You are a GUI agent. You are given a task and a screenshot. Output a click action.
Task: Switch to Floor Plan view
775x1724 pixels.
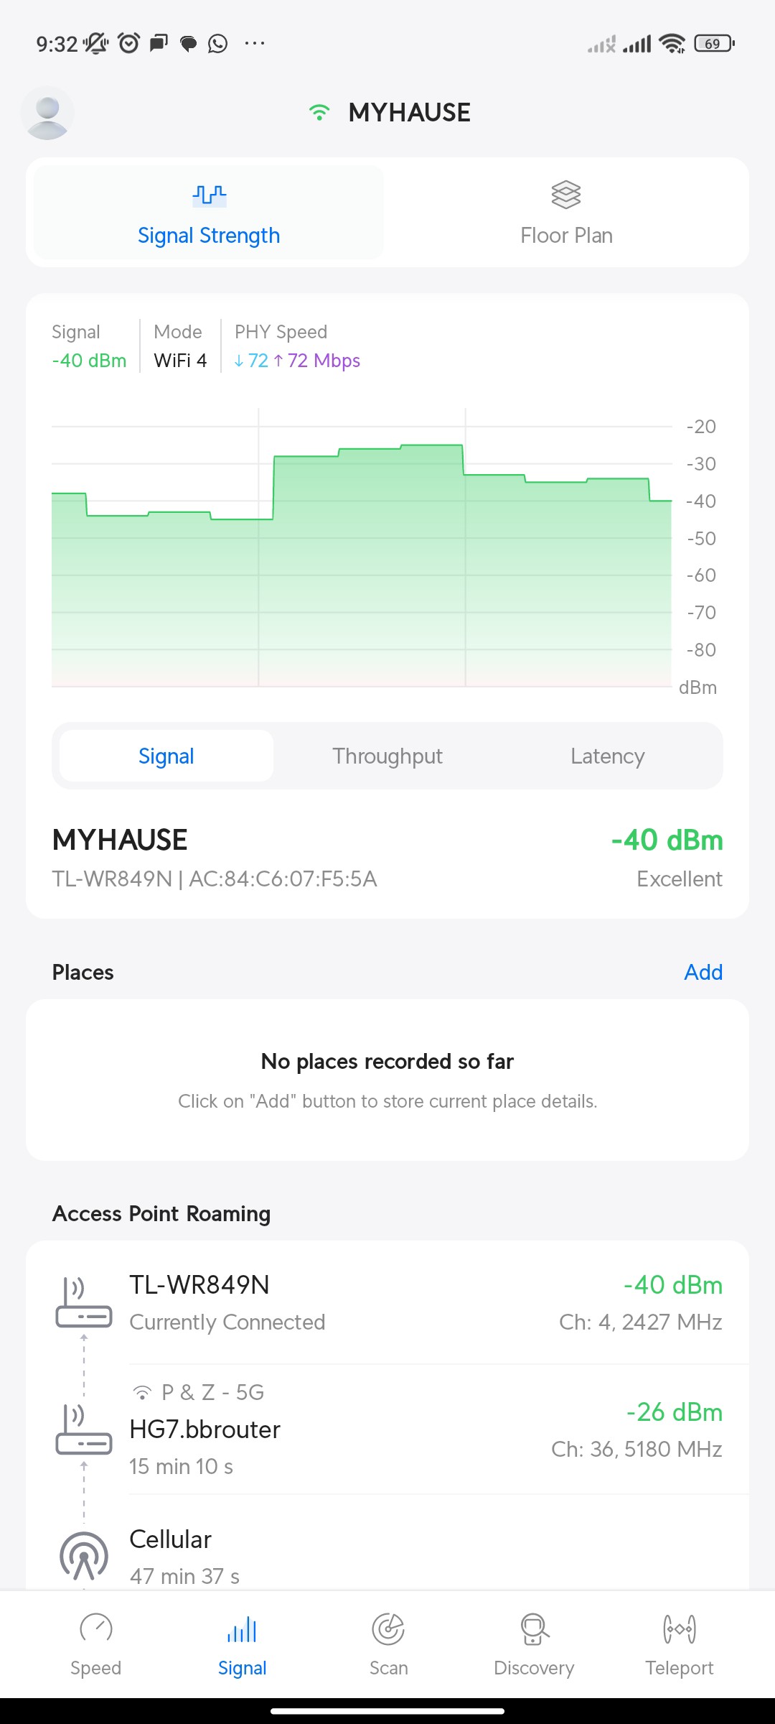coord(566,213)
